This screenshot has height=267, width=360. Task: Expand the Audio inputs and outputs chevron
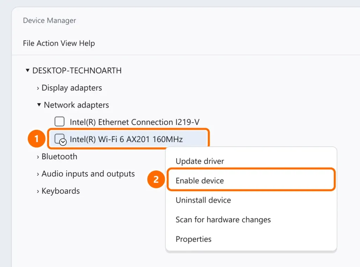pyautogui.click(x=38, y=174)
